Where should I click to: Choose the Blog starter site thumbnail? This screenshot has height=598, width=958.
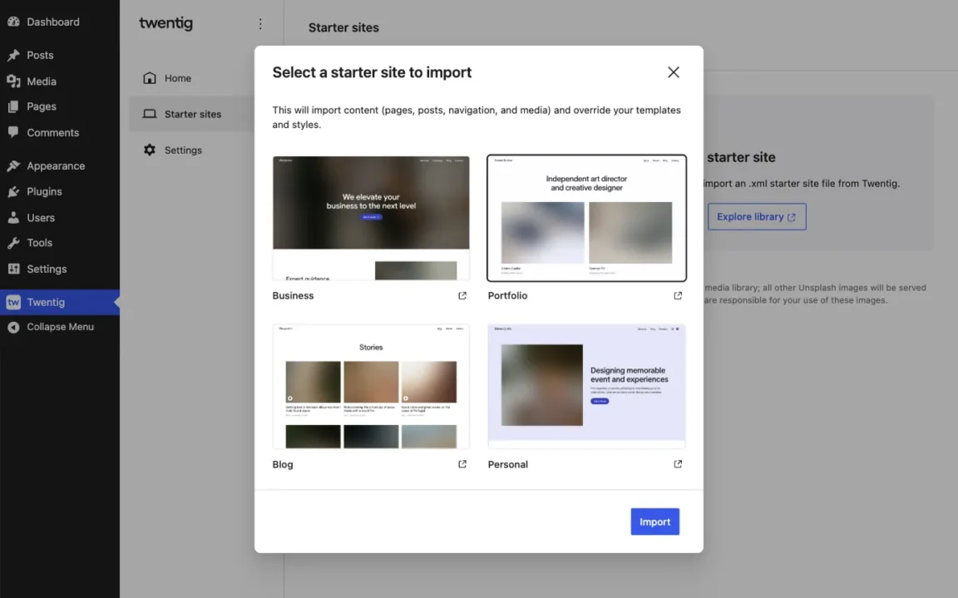(371, 387)
